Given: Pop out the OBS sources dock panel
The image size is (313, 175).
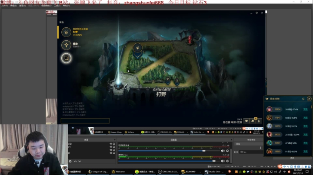Looking at the screenshot, I should tap(115, 140).
